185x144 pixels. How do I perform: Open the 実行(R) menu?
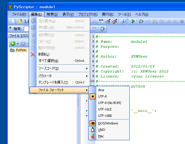coord(108,14)
